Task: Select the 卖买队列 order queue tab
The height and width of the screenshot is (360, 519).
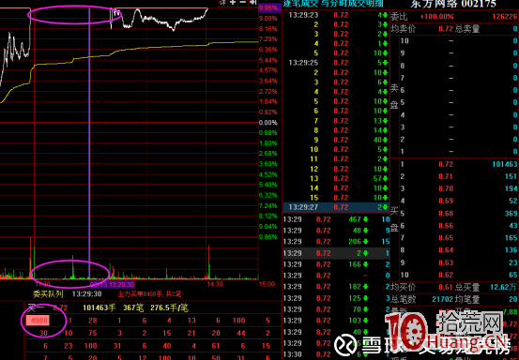Action: [48, 293]
